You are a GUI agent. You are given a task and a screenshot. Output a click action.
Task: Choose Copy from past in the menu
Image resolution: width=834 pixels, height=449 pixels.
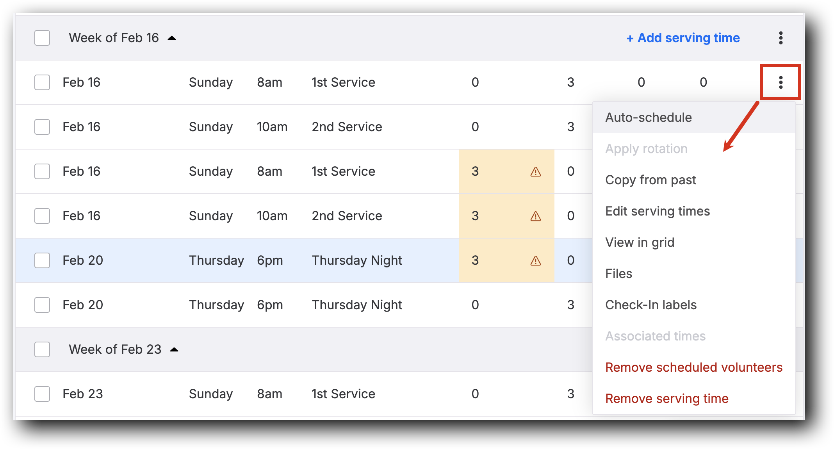pyautogui.click(x=650, y=180)
